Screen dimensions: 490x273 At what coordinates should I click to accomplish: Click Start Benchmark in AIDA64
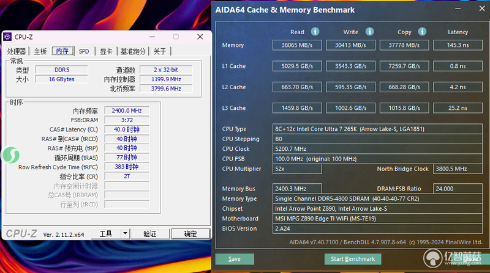pos(353,259)
